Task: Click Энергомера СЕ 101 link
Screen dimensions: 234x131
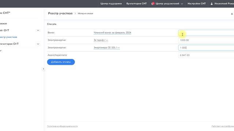Action: pyautogui.click(x=107, y=48)
